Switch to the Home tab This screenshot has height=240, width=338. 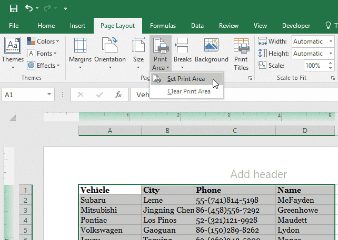point(46,26)
